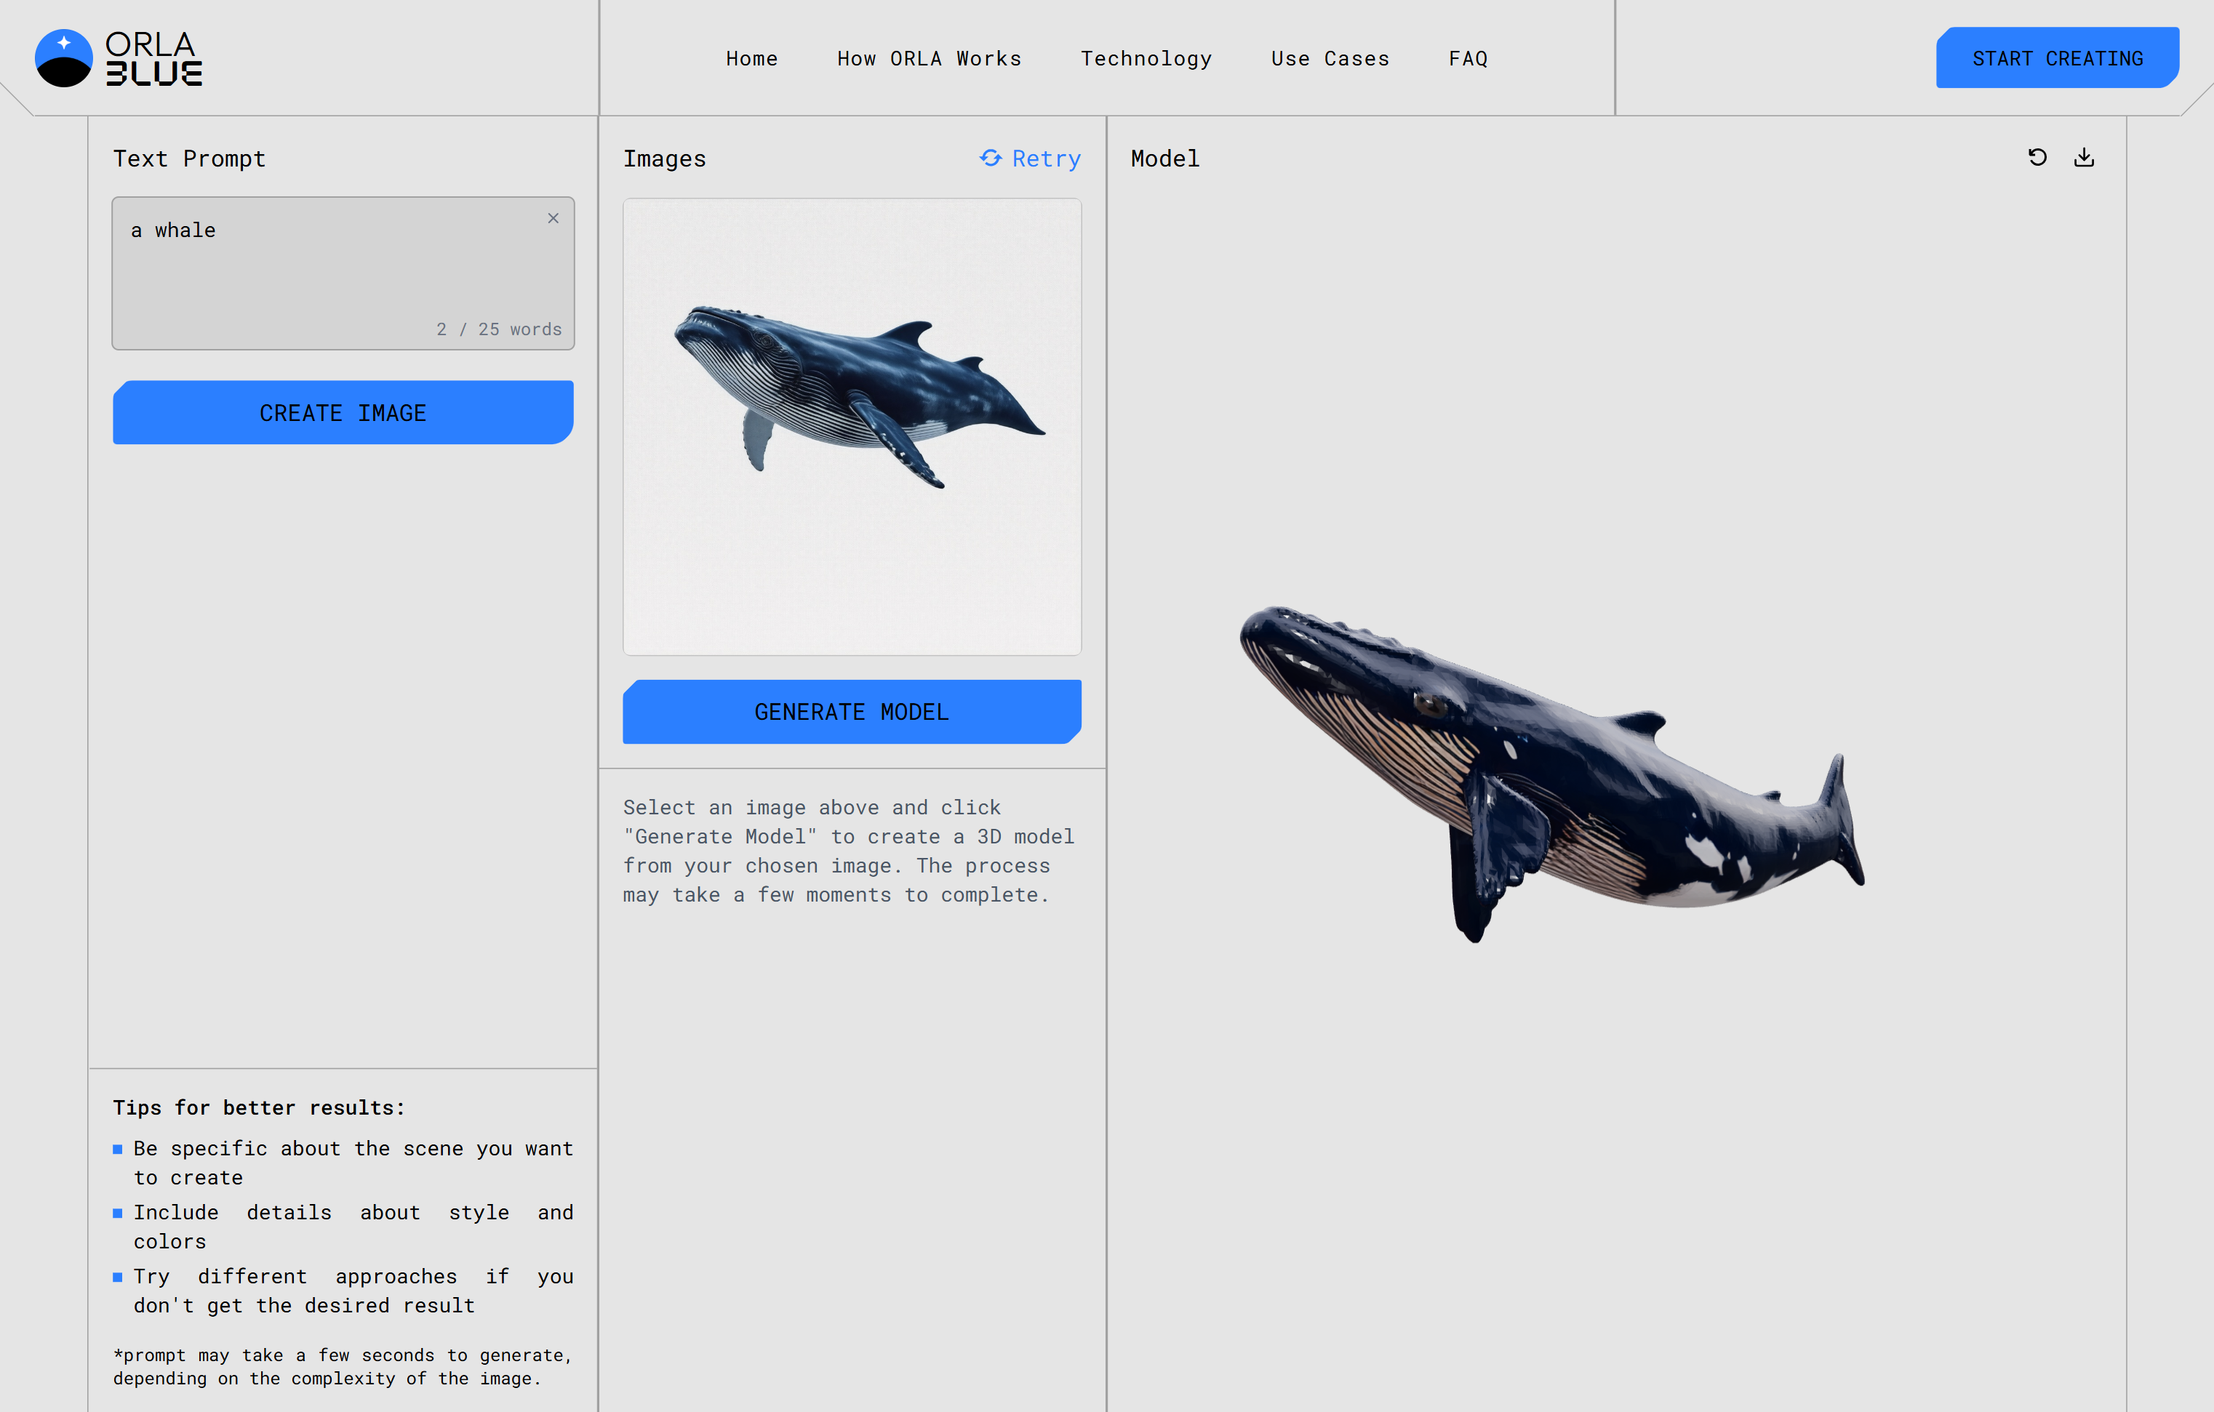Select the generated whale image thumbnail
This screenshot has height=1412, width=2214.
pyautogui.click(x=852, y=427)
